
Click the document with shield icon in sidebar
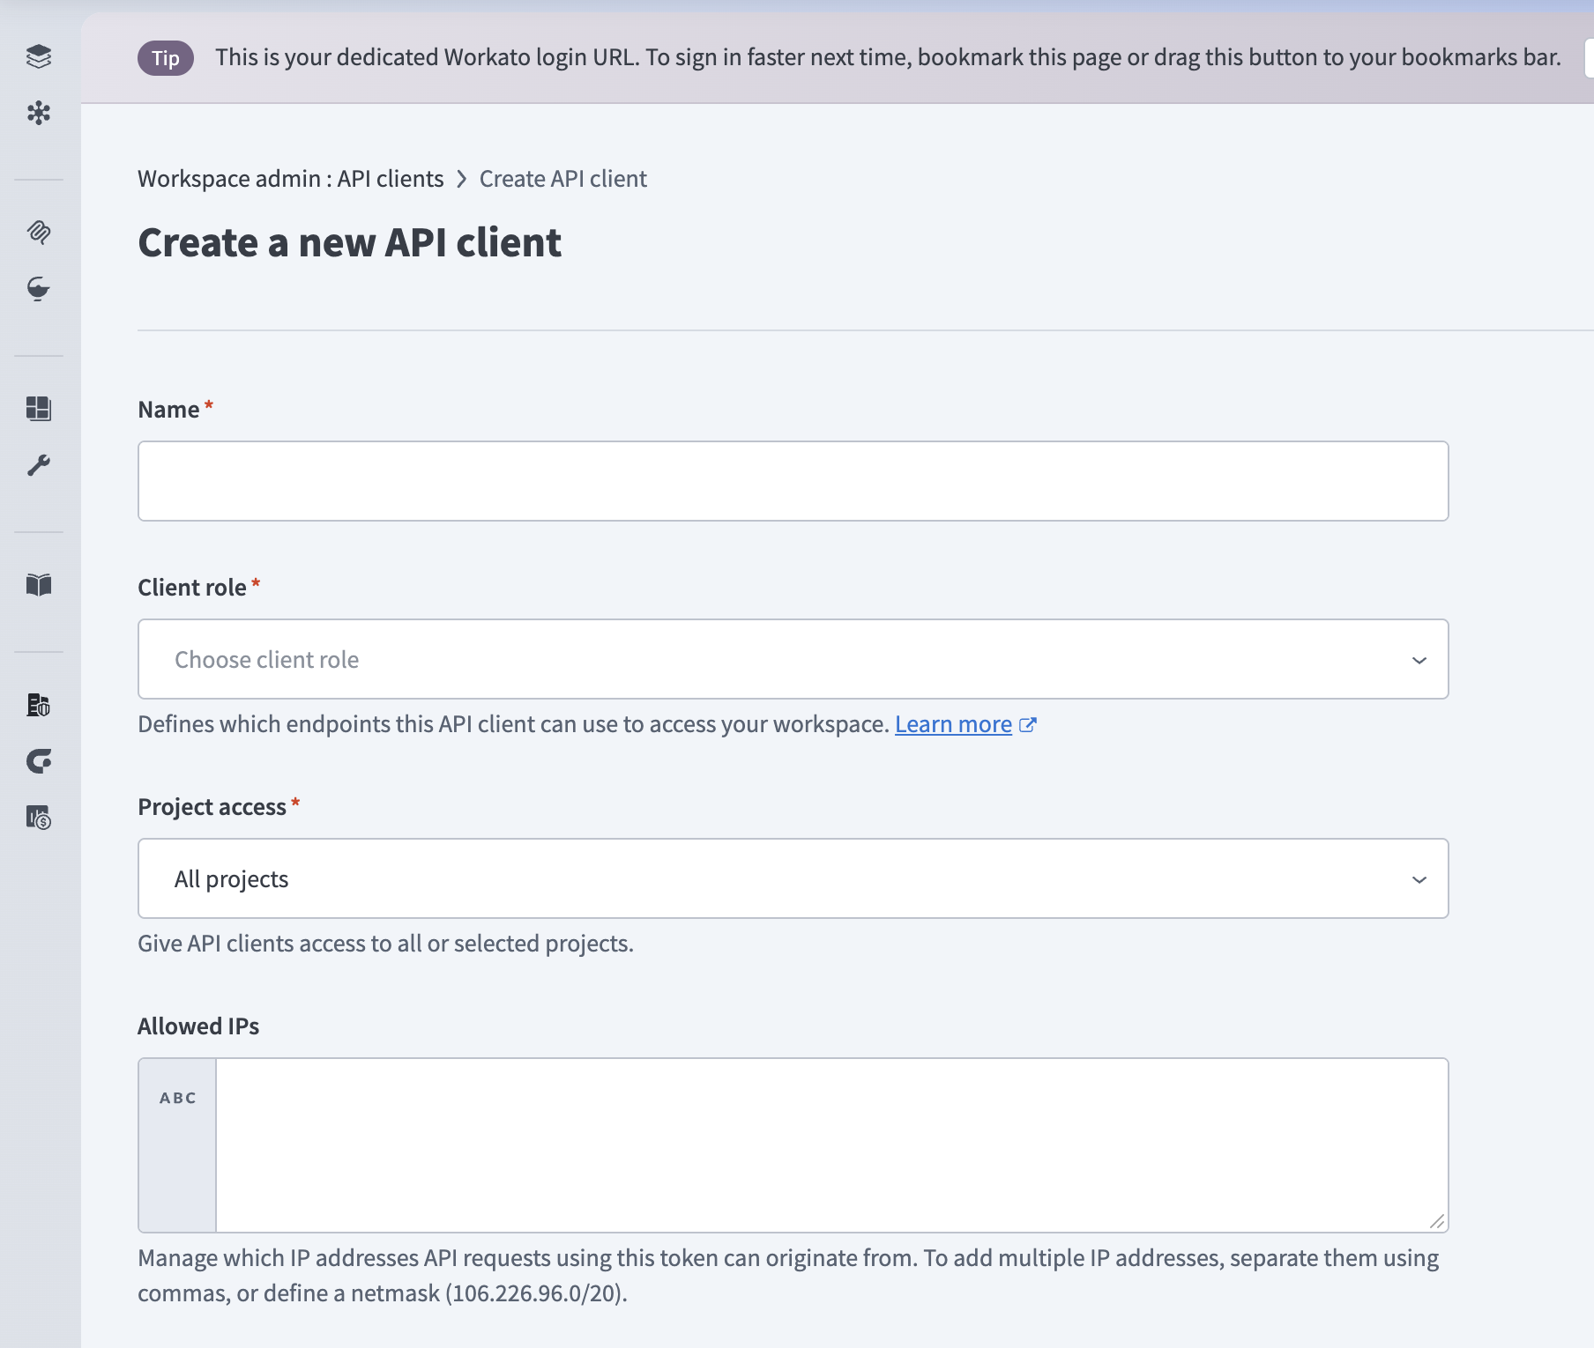pyautogui.click(x=39, y=705)
